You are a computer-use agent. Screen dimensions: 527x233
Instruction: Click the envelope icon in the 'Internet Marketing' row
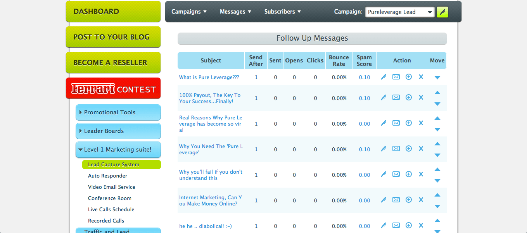[x=396, y=200]
